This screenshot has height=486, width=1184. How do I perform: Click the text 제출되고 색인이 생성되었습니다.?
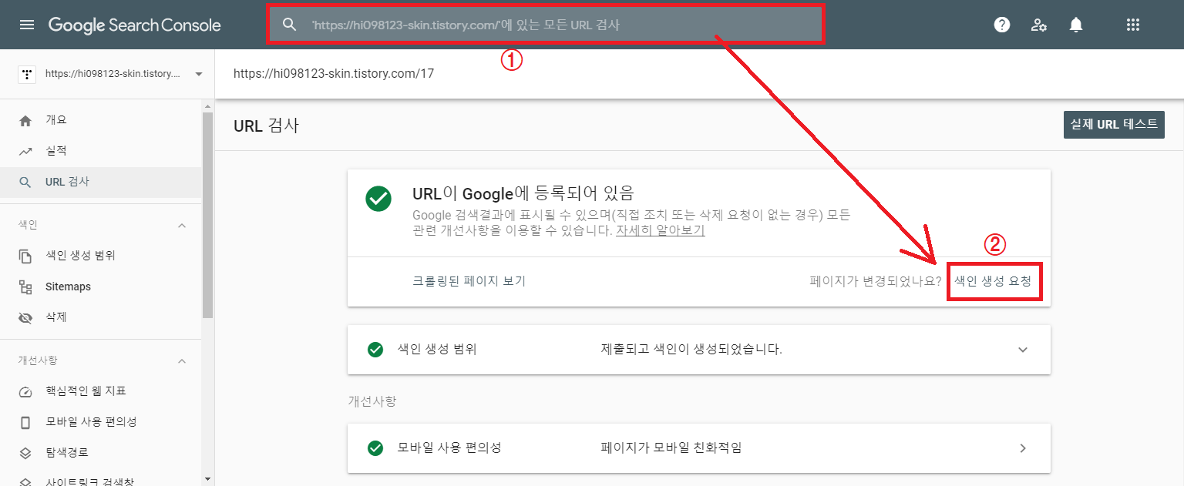[691, 350]
